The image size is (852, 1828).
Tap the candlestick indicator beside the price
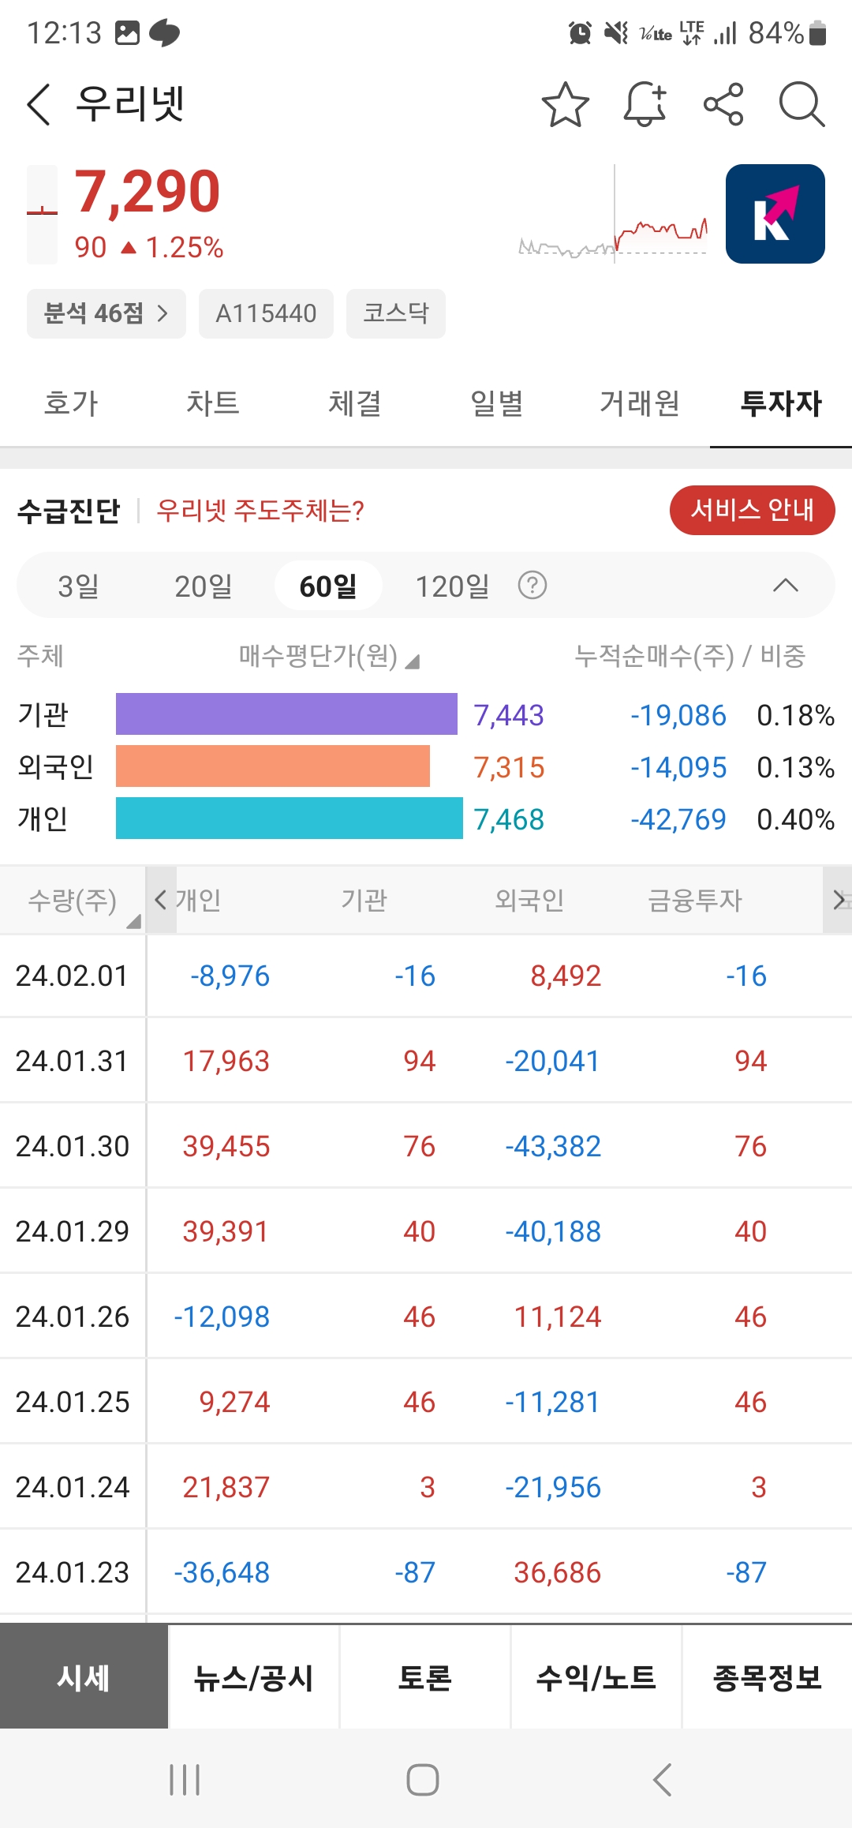point(42,214)
